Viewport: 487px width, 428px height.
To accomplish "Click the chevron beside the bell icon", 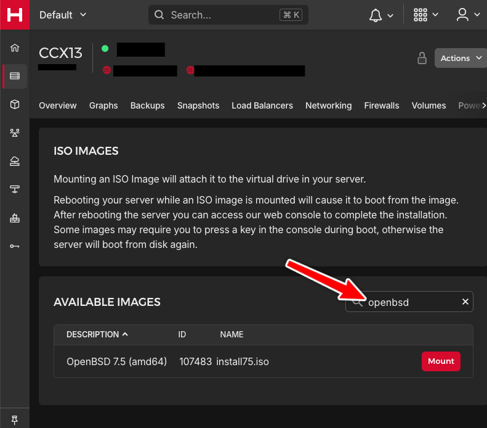I will pyautogui.click(x=390, y=15).
